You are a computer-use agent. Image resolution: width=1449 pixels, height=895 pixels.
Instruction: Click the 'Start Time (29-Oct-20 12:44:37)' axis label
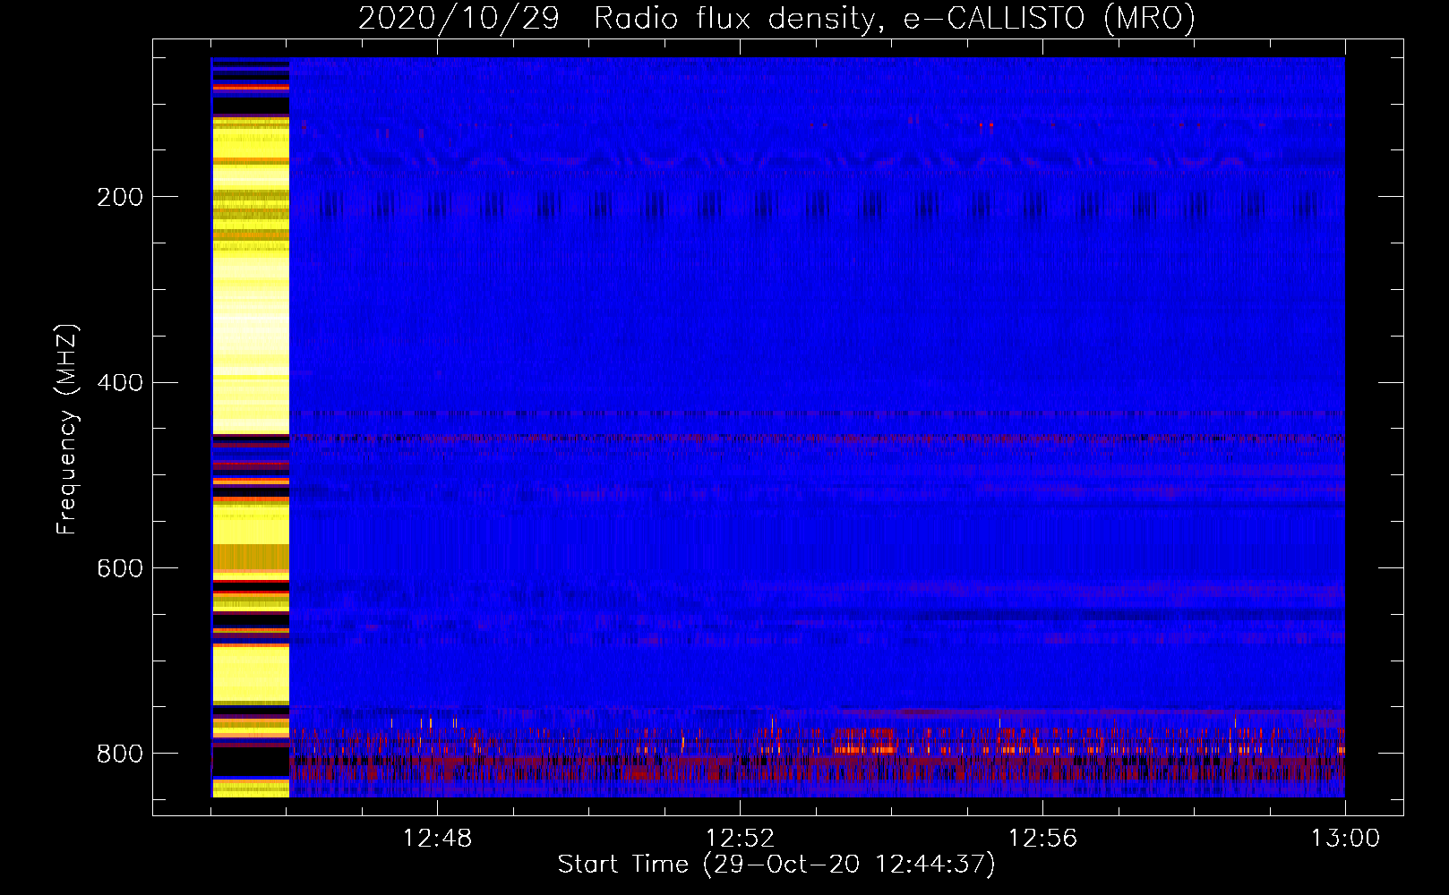pyautogui.click(x=776, y=865)
